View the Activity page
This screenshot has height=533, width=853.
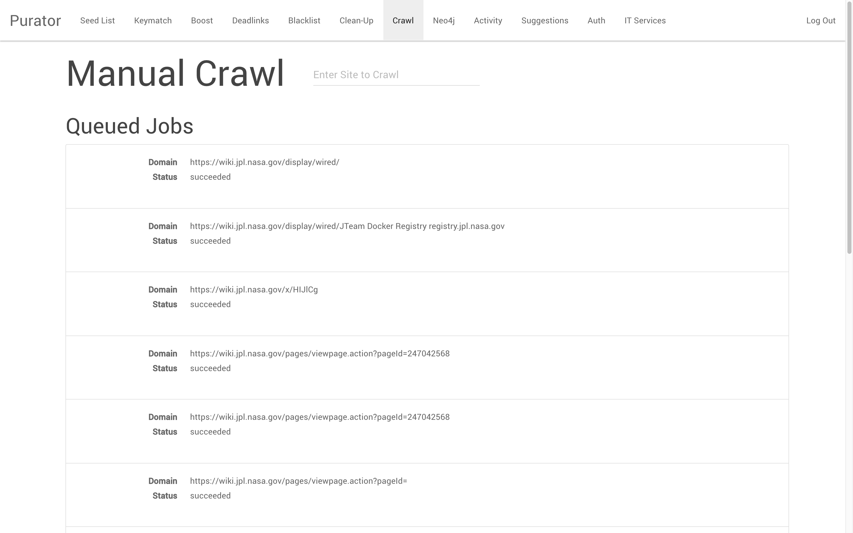click(488, 21)
